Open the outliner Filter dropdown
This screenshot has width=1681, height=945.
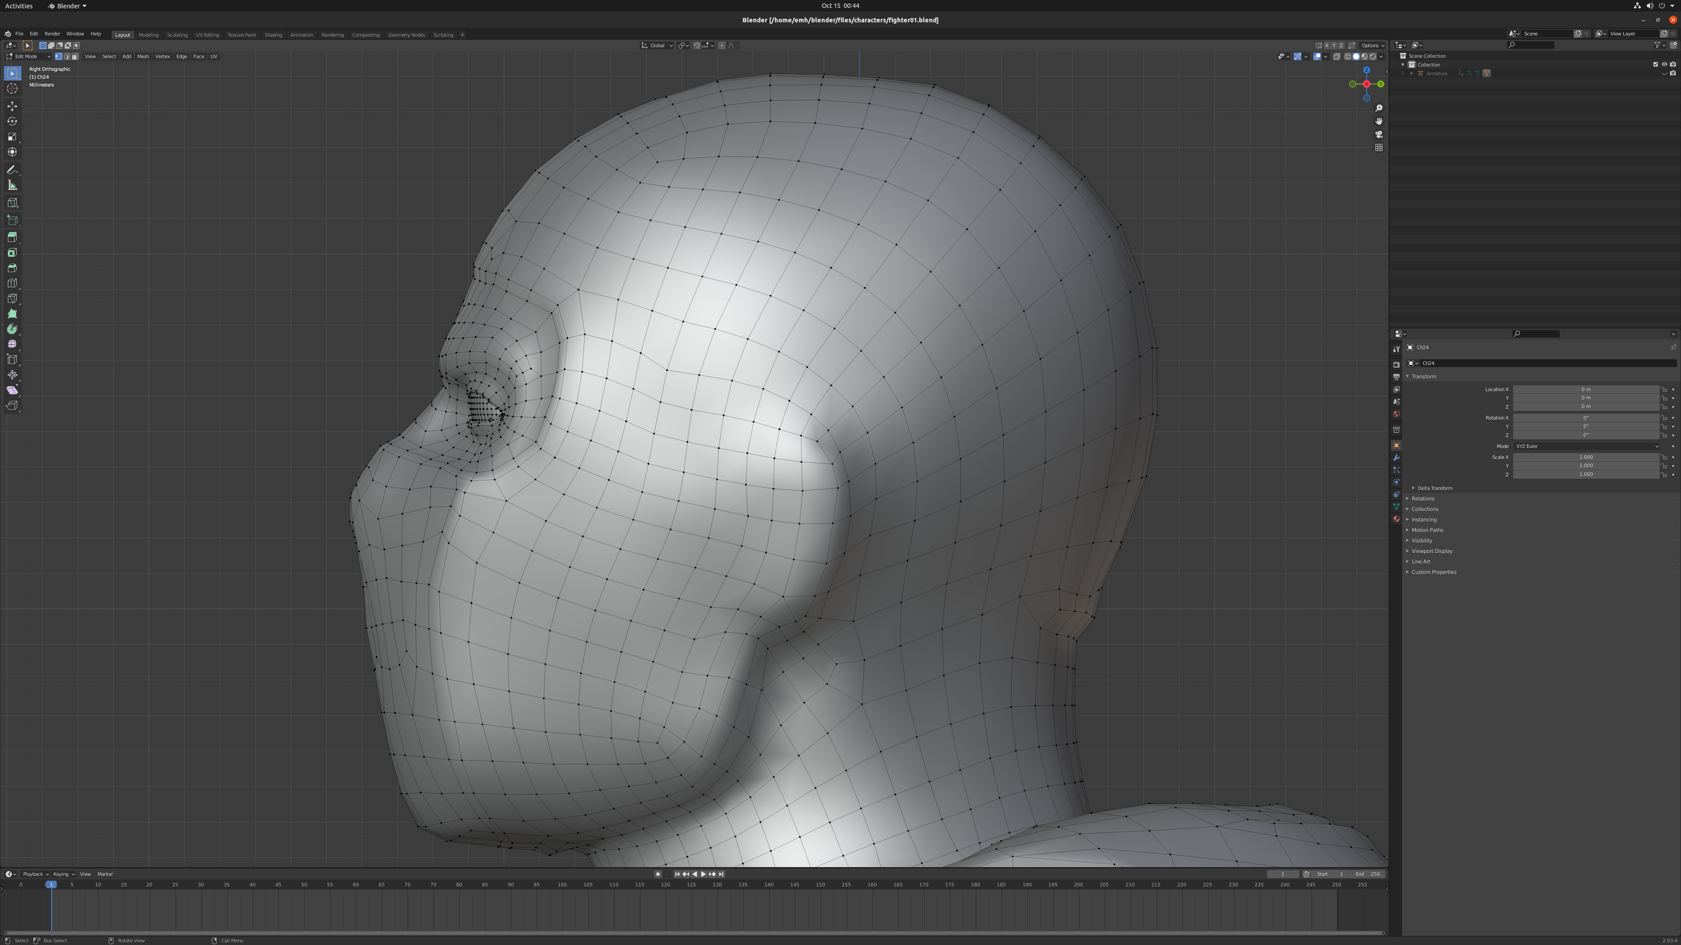[x=1660, y=45]
